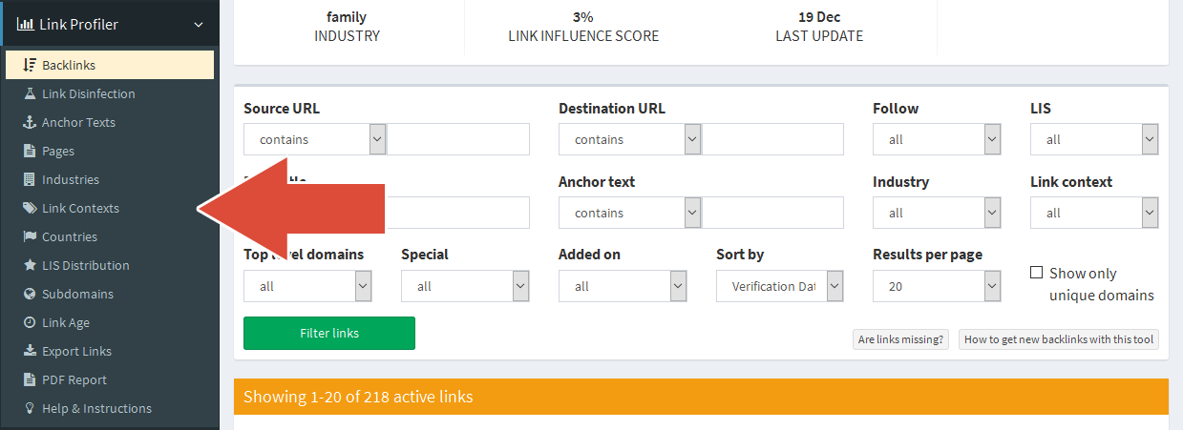This screenshot has height=430, width=1183.
Task: Click the Link Influence Score label
Action: tap(583, 36)
